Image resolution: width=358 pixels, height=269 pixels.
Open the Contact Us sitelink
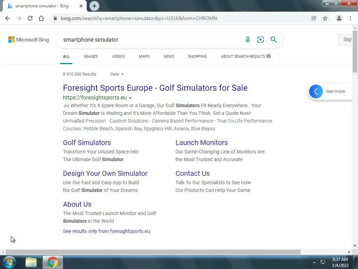(x=193, y=173)
